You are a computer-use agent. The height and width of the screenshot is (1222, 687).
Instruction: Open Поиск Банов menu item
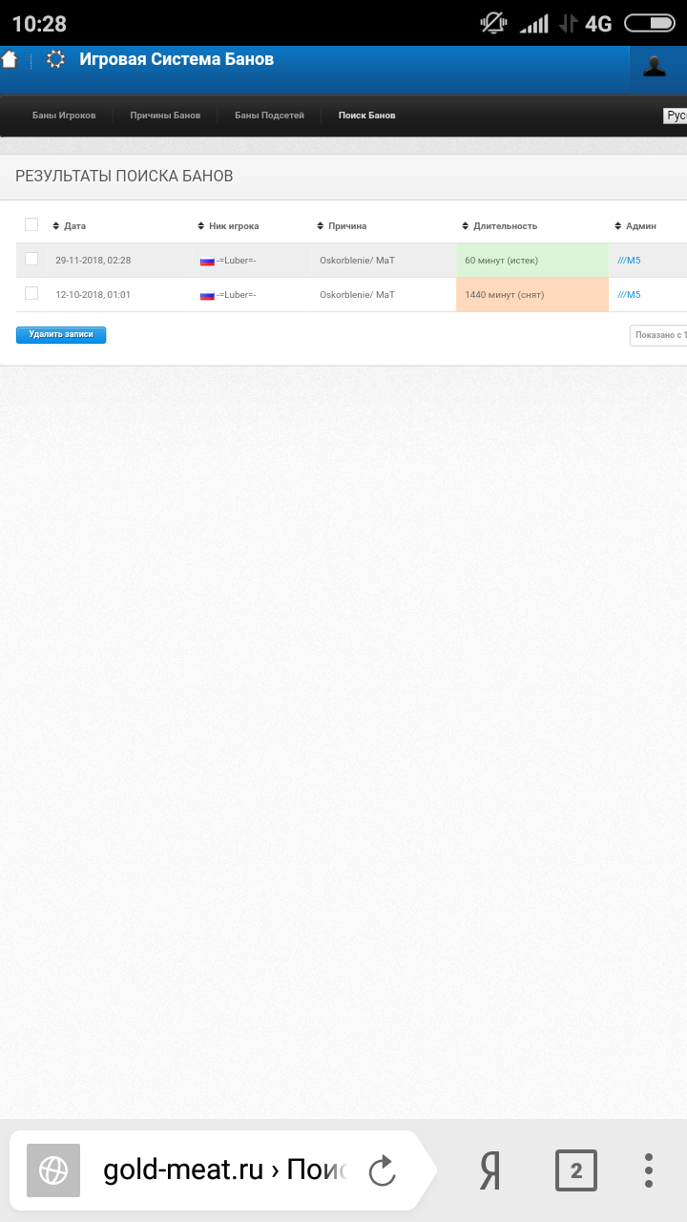click(x=366, y=116)
